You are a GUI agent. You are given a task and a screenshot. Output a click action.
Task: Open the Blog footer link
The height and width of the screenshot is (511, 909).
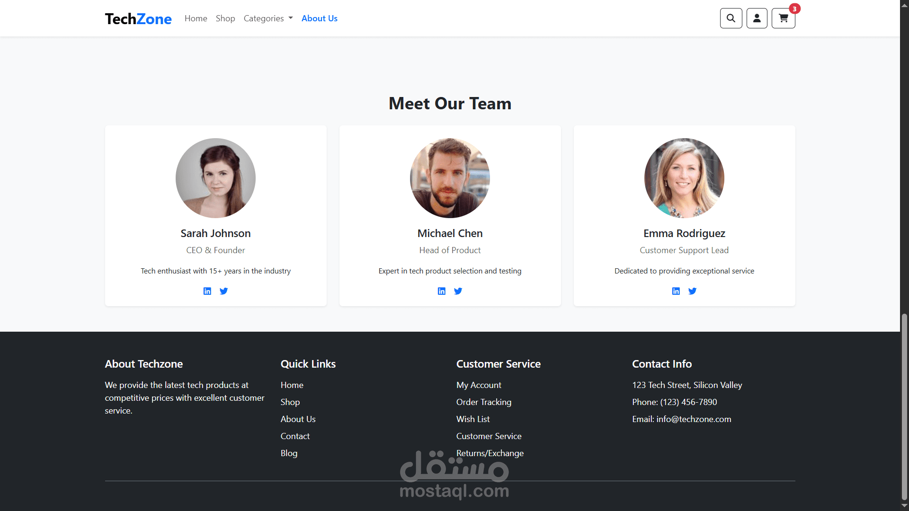click(289, 453)
